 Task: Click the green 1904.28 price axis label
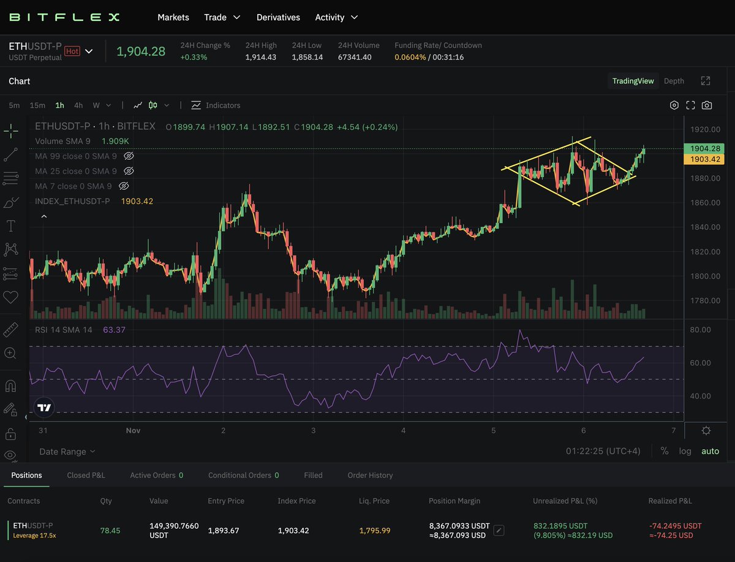point(704,148)
